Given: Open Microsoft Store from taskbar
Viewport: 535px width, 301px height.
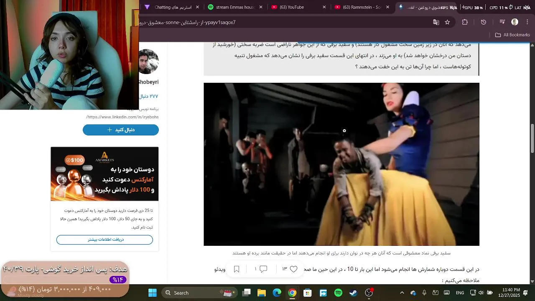Looking at the screenshot, I should pyautogui.click(x=308, y=293).
